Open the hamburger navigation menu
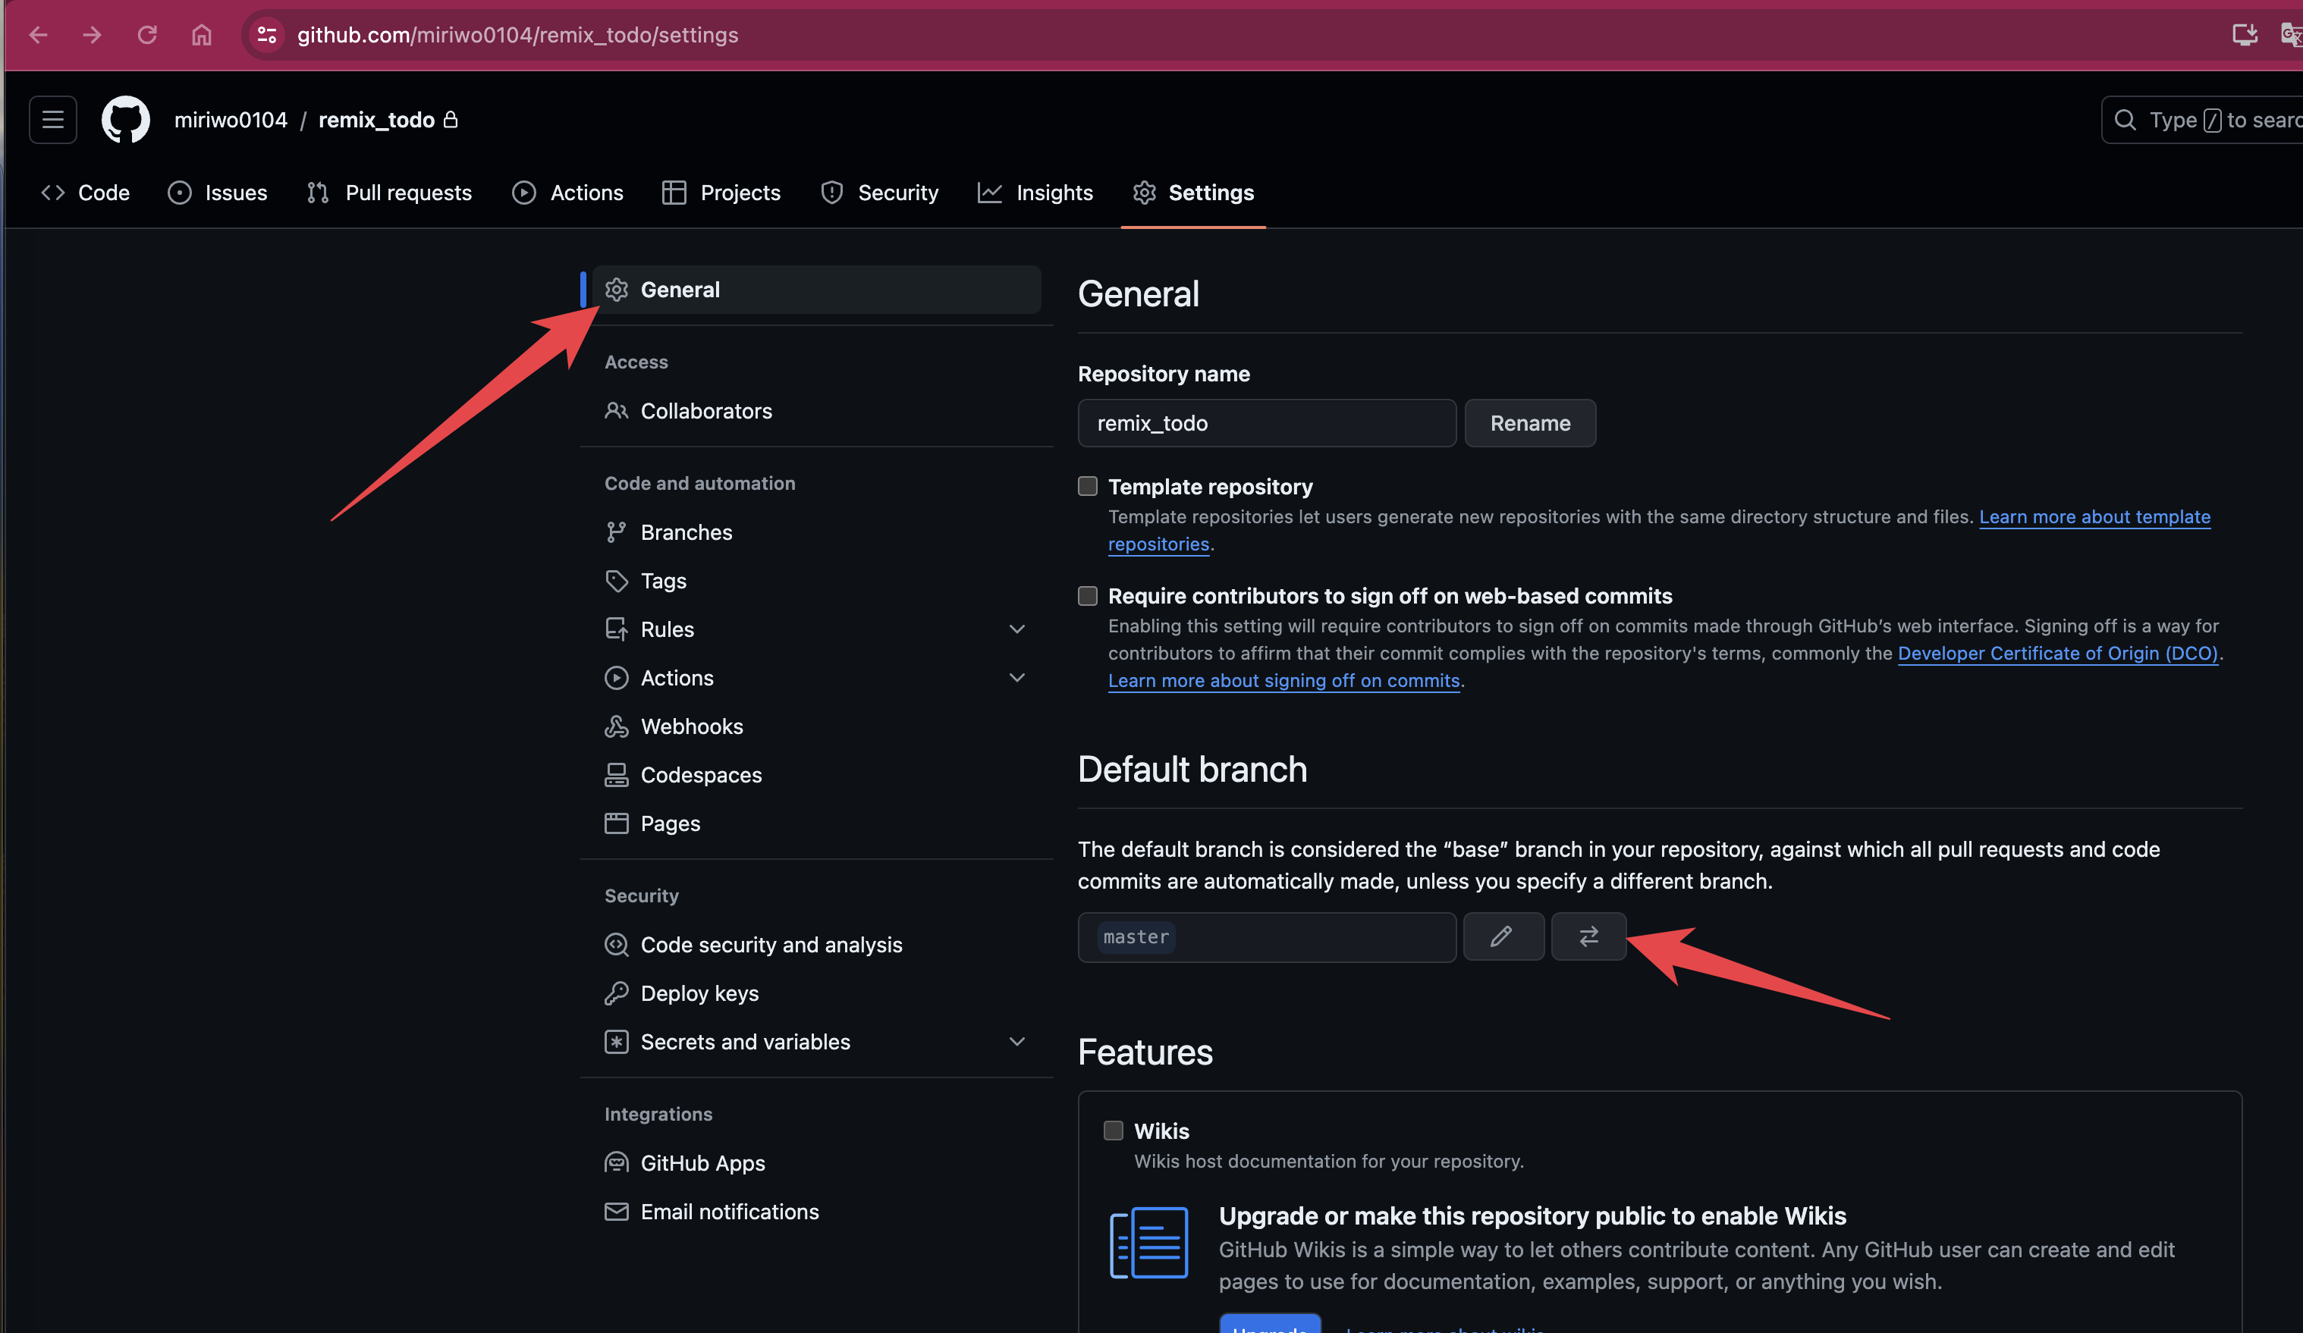Viewport: 2303px width, 1333px height. [x=53, y=120]
